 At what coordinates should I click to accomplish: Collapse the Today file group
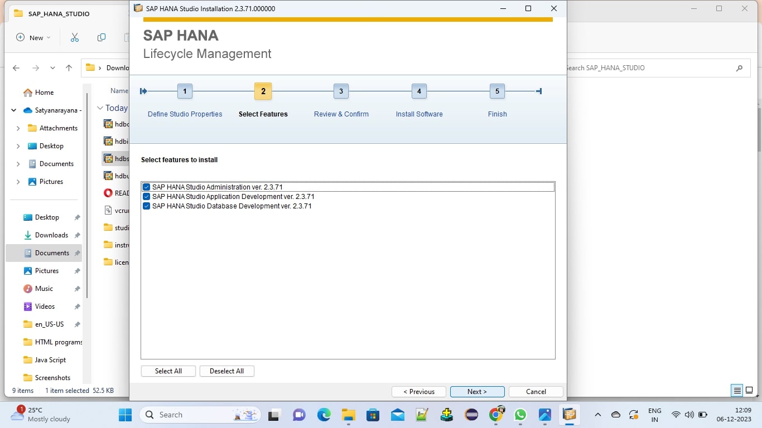[x=100, y=108]
